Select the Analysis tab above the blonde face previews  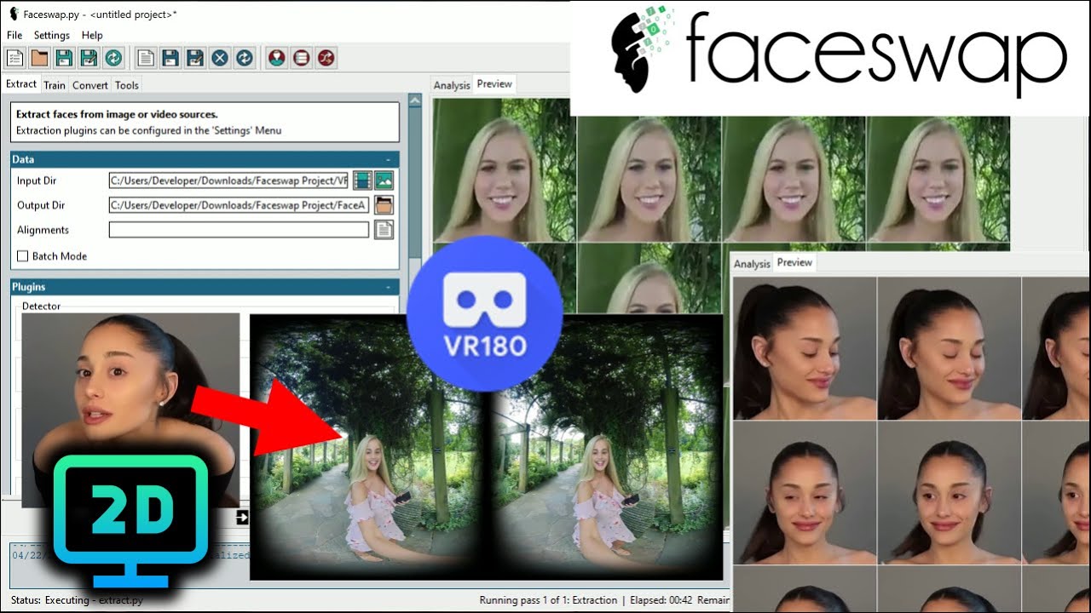coord(452,85)
